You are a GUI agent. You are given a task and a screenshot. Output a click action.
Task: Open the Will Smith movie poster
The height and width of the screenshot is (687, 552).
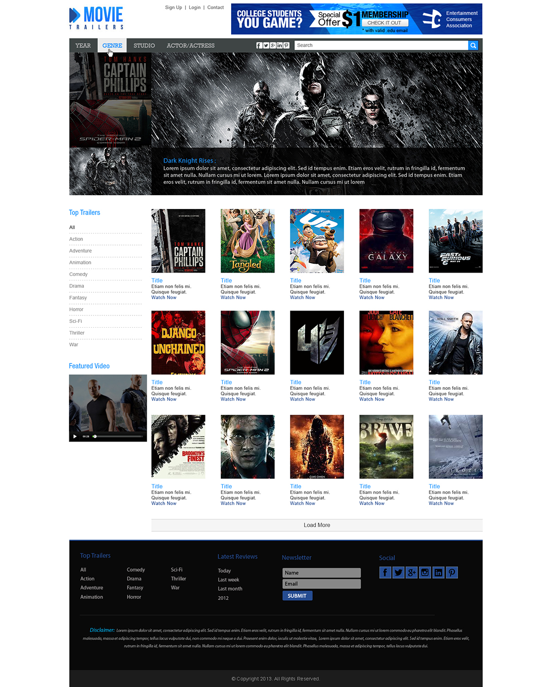pos(455,343)
